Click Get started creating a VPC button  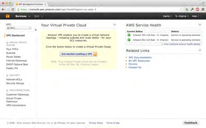(x=78, y=54)
